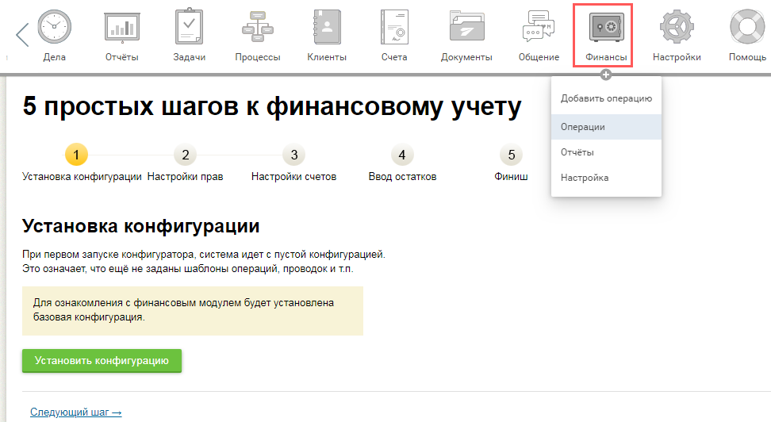Image resolution: width=771 pixels, height=422 pixels.
Task: Open the Задачи clipboard icon
Action: [x=190, y=26]
